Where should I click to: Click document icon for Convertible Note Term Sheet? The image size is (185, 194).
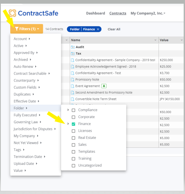72,99
